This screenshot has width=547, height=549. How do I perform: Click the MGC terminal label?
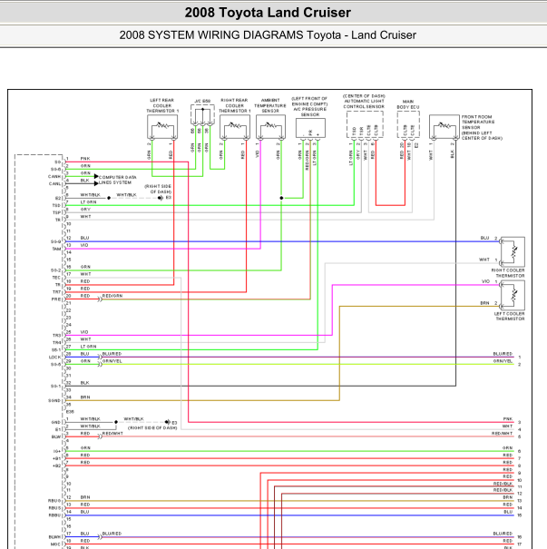point(55,544)
